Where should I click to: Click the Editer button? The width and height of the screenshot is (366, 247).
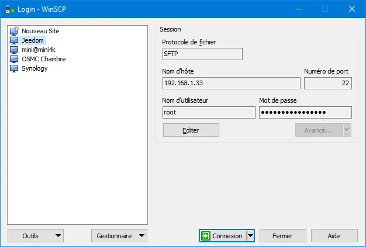pos(191,130)
